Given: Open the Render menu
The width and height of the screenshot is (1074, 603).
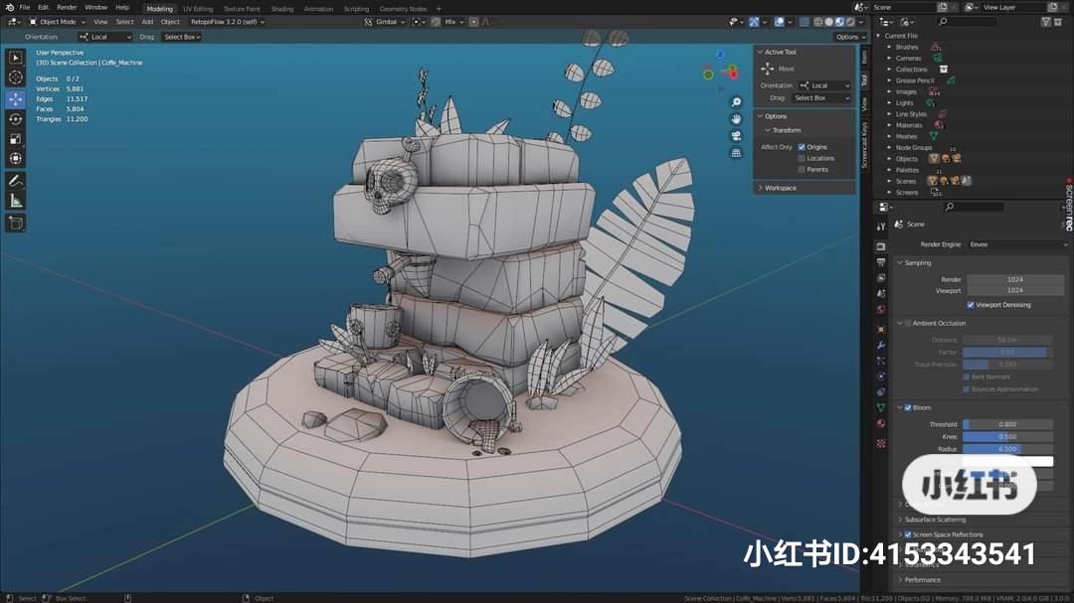Looking at the screenshot, I should pos(67,8).
